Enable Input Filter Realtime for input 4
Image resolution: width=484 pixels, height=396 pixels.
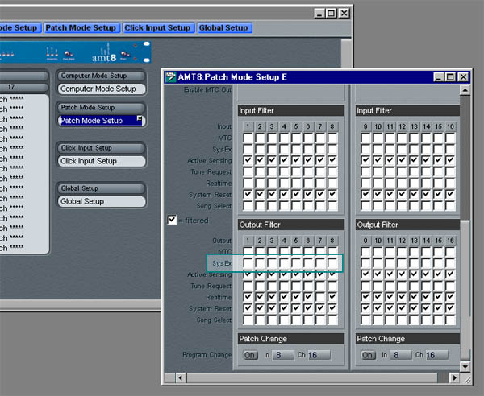[284, 184]
